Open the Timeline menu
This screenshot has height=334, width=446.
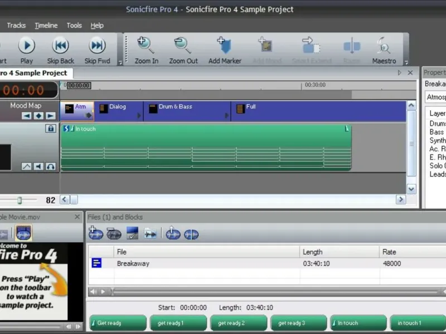46,26
